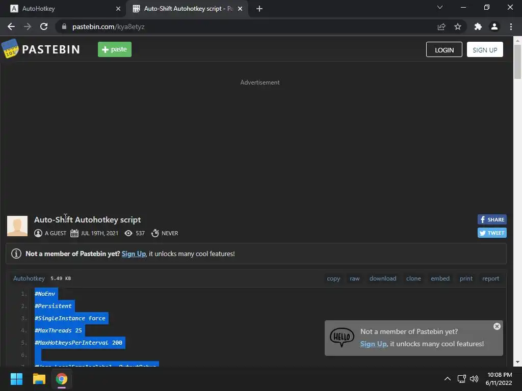Click the forward navigation arrow

click(x=28, y=26)
